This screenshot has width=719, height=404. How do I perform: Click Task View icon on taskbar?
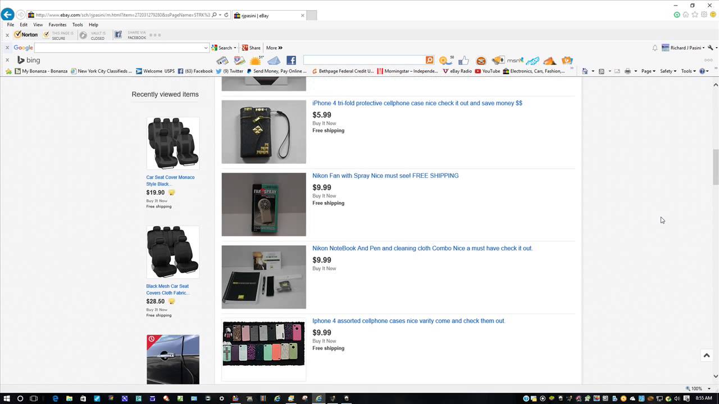tap(34, 398)
